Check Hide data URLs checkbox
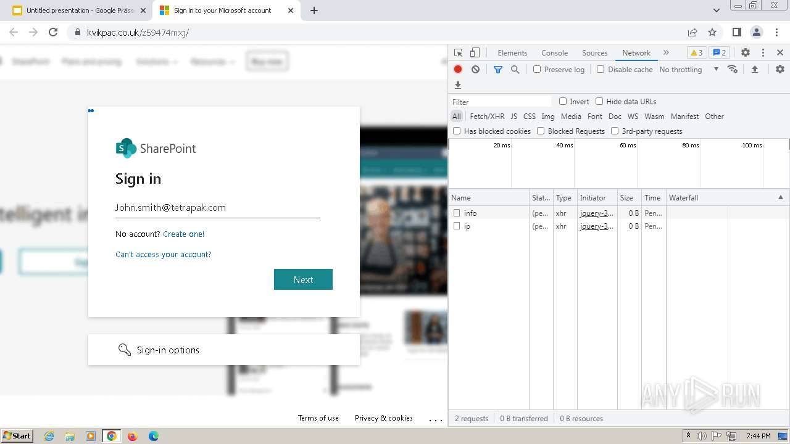Viewport: 790px width, 444px height. tap(599, 101)
